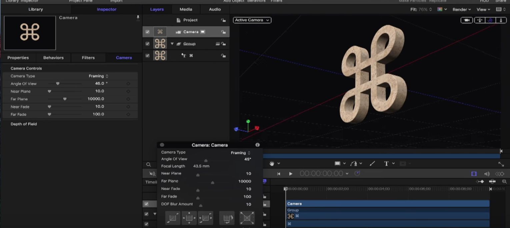Toggle timeline snapping icon
Image resolution: width=510 pixels, height=228 pixels.
(492, 182)
